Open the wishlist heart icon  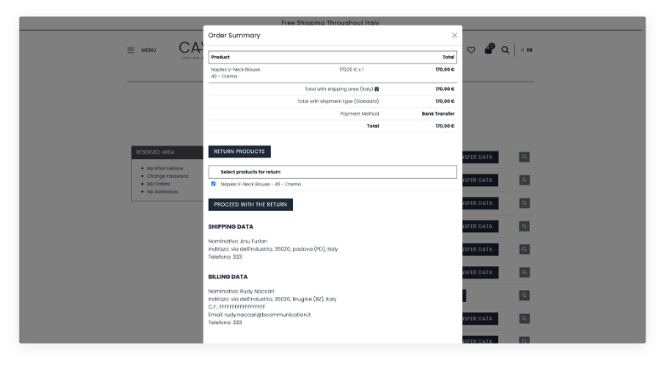(x=471, y=50)
